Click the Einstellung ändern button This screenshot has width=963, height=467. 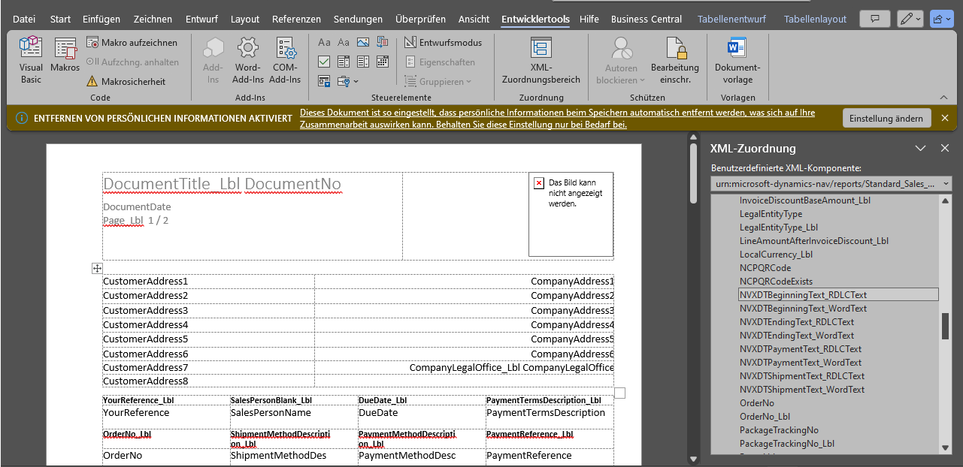click(887, 119)
